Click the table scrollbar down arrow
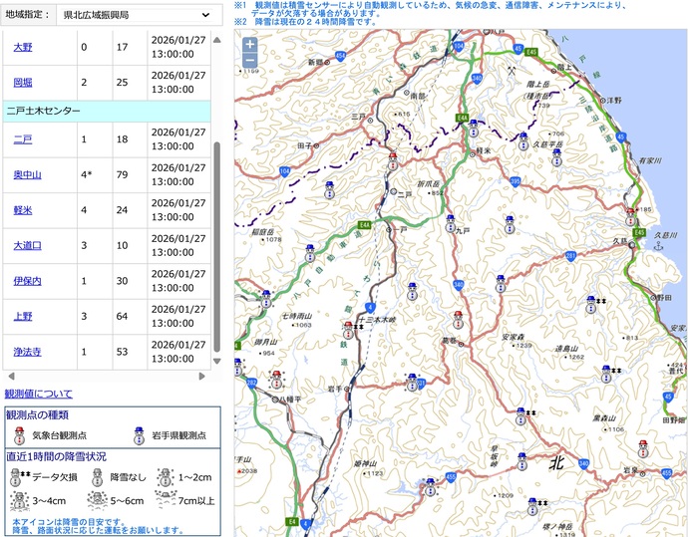The image size is (688, 537). [x=216, y=362]
